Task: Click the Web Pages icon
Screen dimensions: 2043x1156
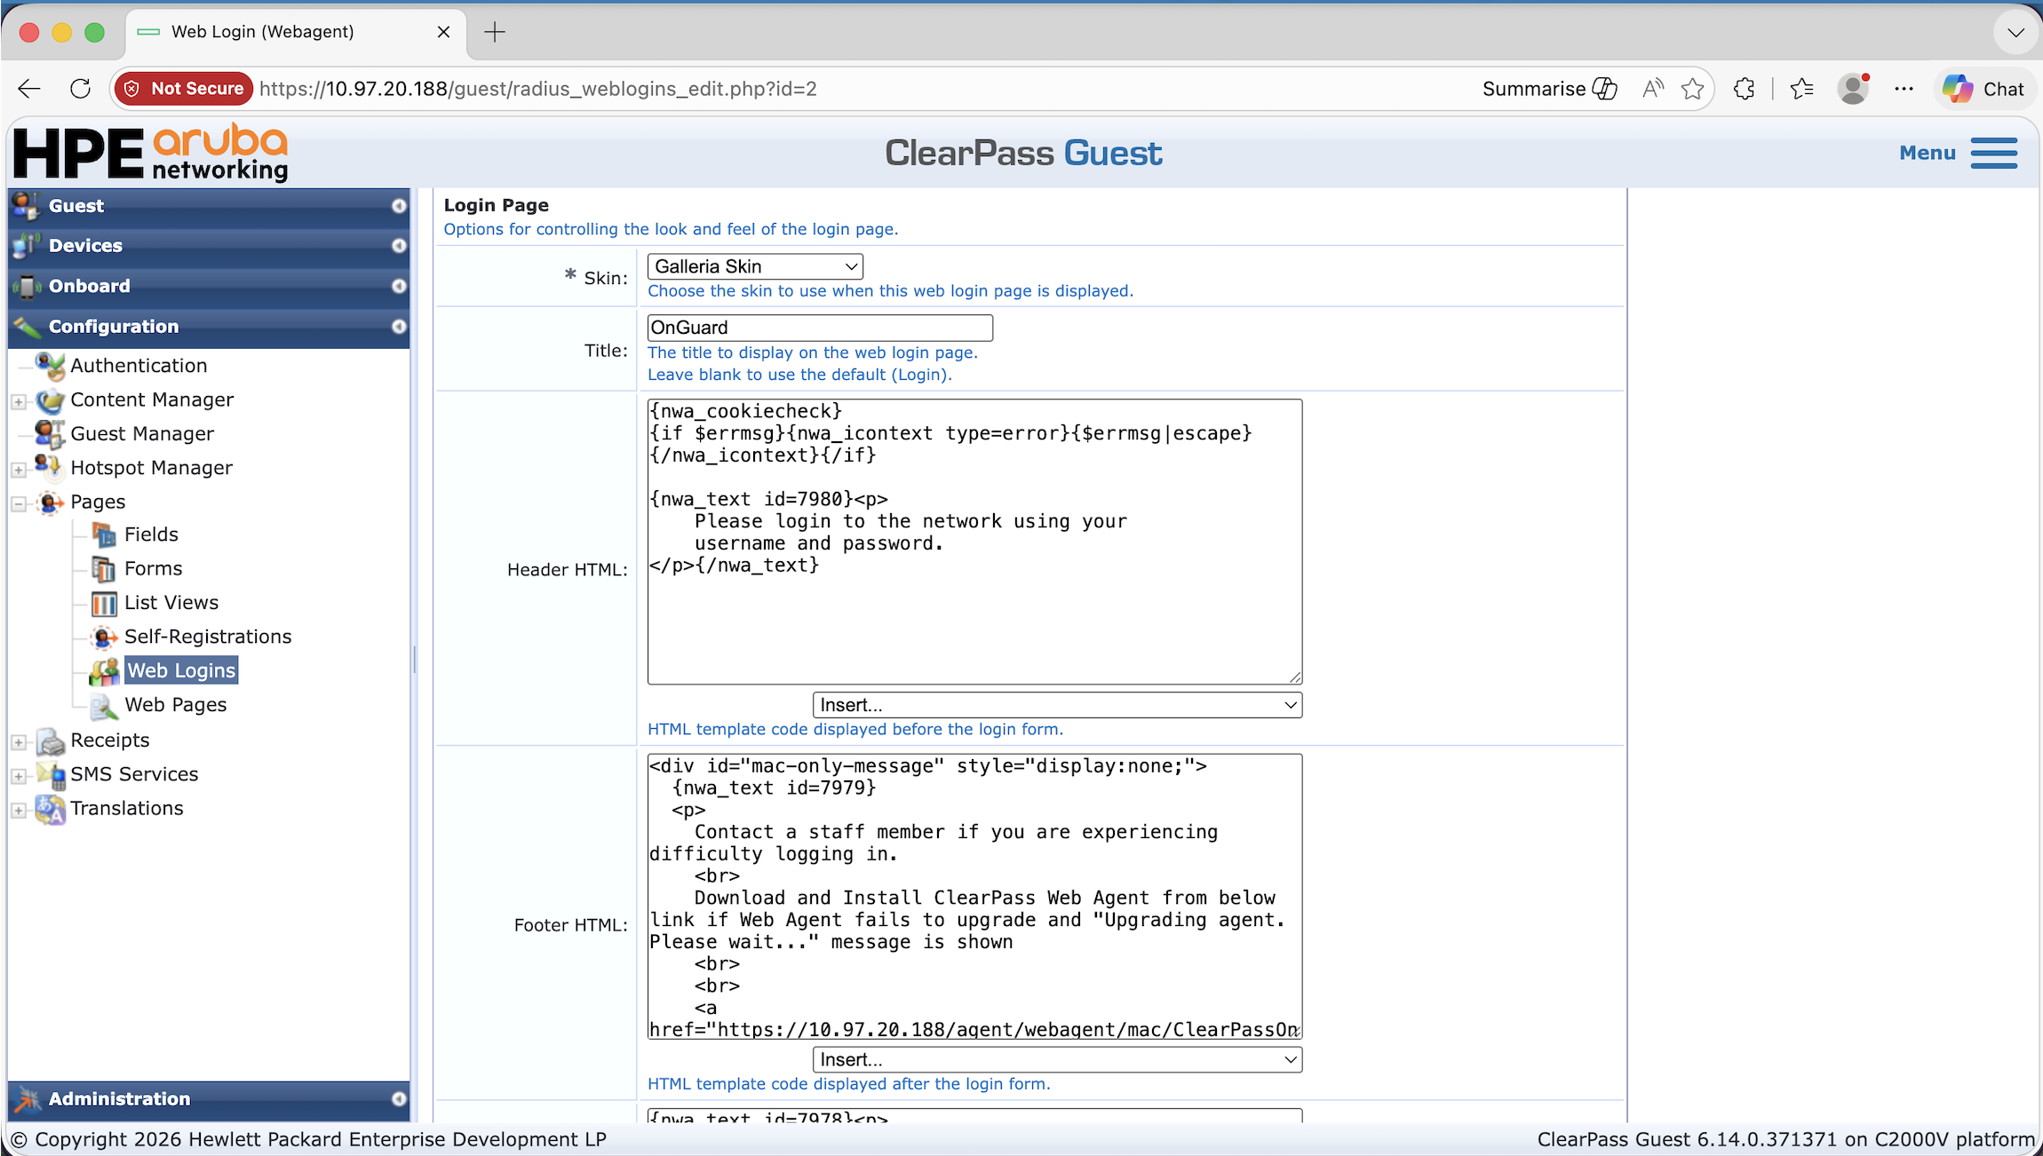Action: tap(104, 705)
